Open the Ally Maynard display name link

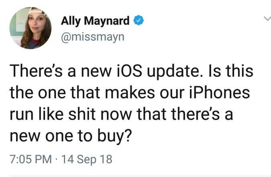click(95, 20)
